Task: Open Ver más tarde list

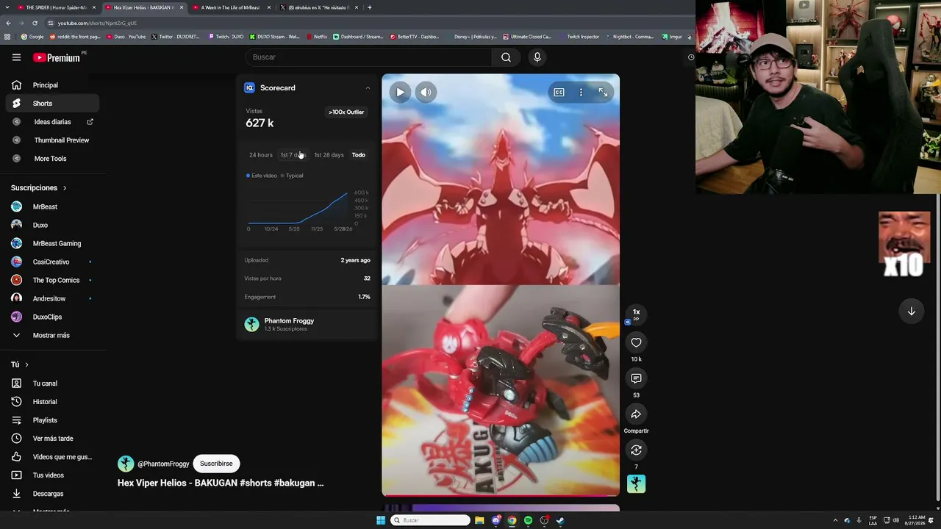Action: point(52,439)
